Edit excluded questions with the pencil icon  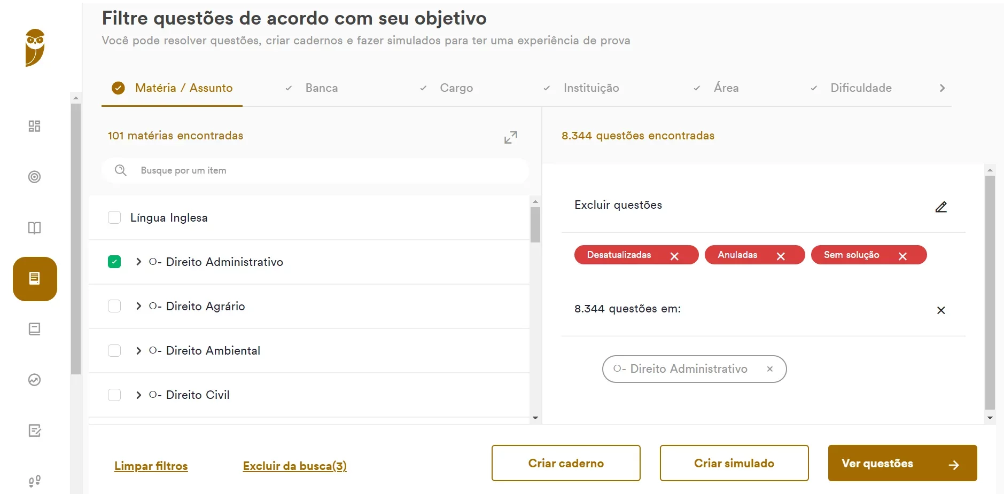point(941,207)
